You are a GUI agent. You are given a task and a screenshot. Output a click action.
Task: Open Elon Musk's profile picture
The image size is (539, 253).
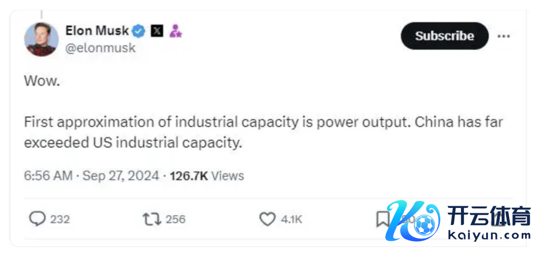42,40
